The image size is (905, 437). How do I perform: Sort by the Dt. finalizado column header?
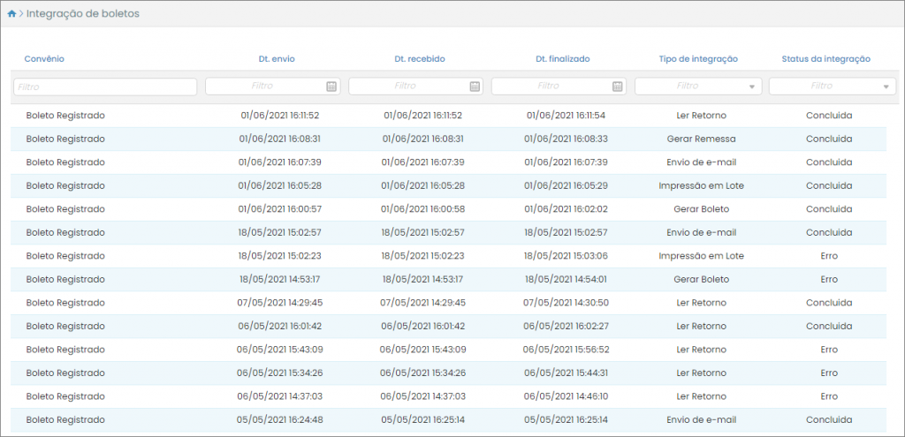[563, 59]
